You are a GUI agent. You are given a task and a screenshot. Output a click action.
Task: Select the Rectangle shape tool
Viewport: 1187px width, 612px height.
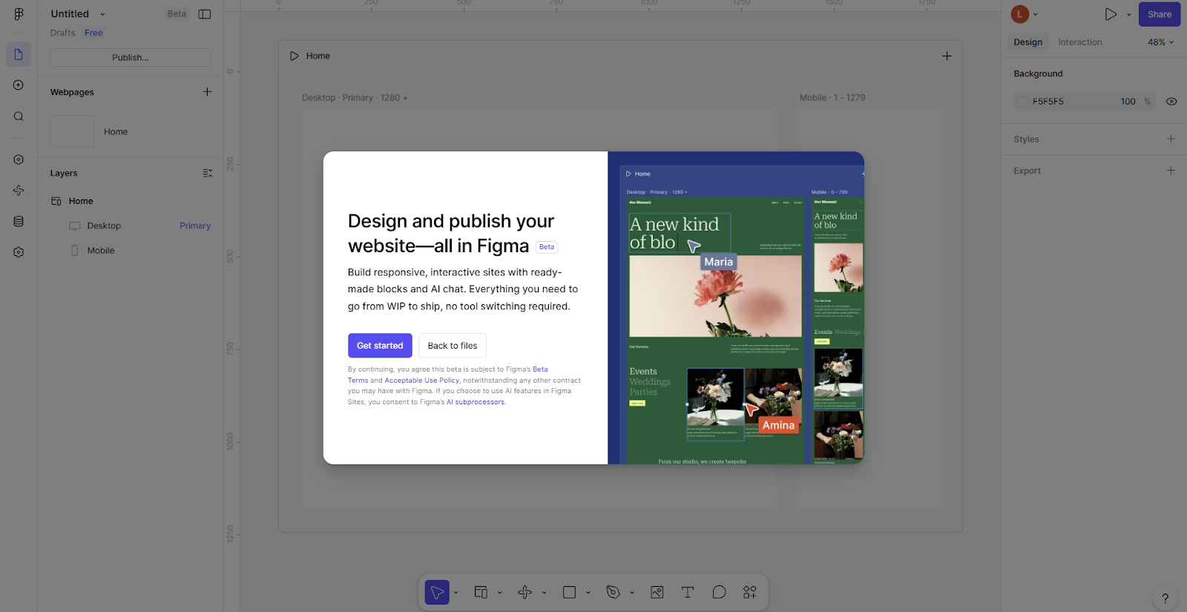click(569, 592)
